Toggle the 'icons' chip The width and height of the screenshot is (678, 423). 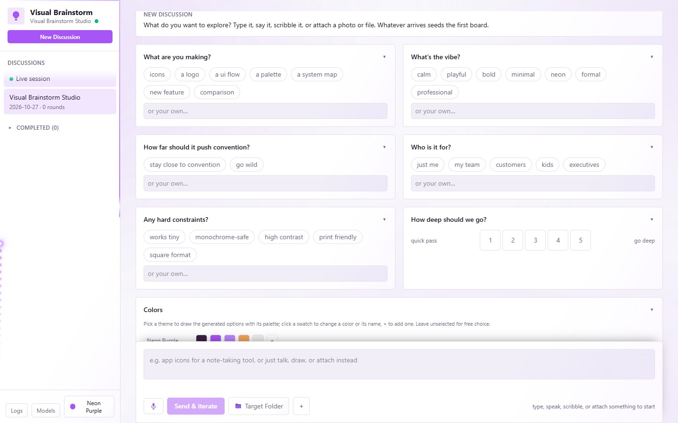(157, 74)
